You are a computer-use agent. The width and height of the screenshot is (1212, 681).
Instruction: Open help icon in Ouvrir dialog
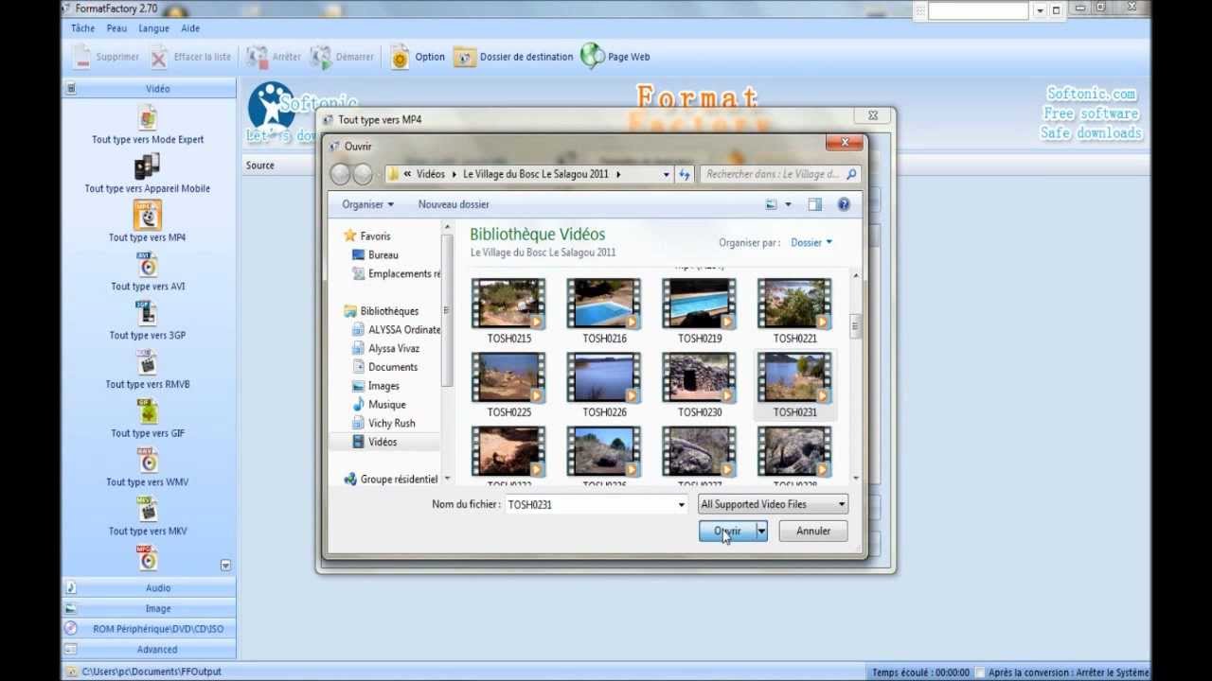coord(844,204)
